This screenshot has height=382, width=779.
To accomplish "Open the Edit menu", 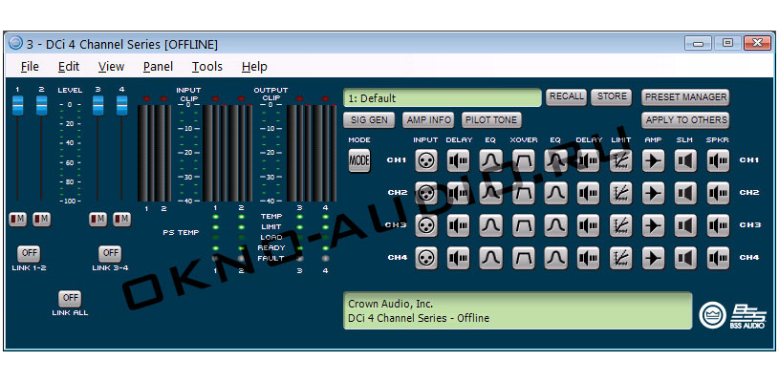I will click(69, 67).
